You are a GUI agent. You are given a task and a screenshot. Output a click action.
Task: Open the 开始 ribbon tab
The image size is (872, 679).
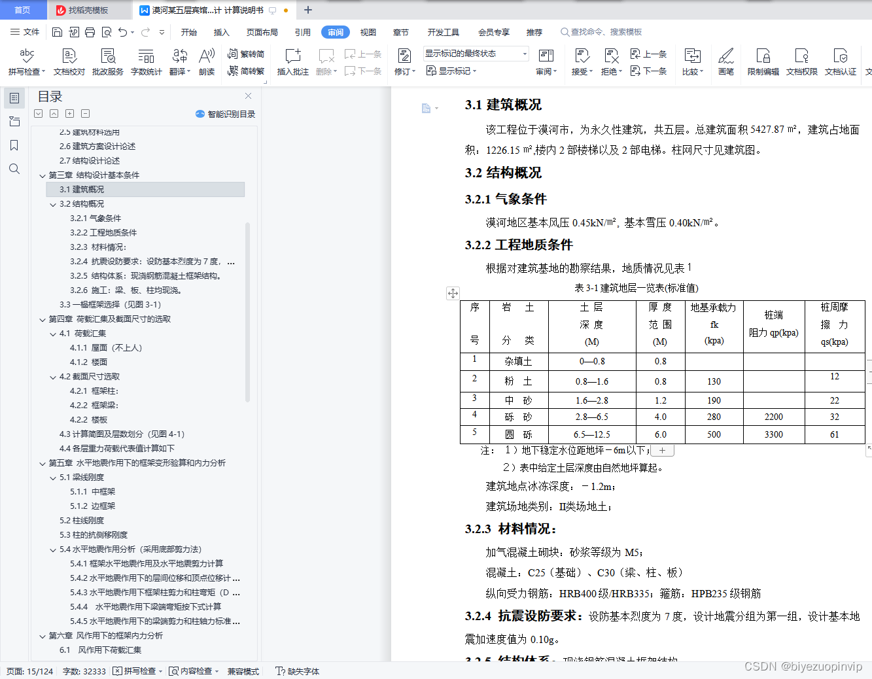pyautogui.click(x=189, y=32)
